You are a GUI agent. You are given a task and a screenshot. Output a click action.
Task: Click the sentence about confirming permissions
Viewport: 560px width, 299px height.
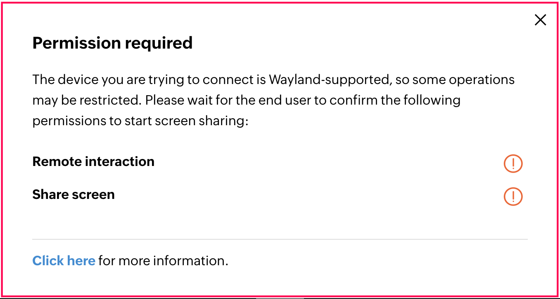coord(248,110)
